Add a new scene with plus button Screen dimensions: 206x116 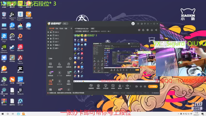point(71,28)
